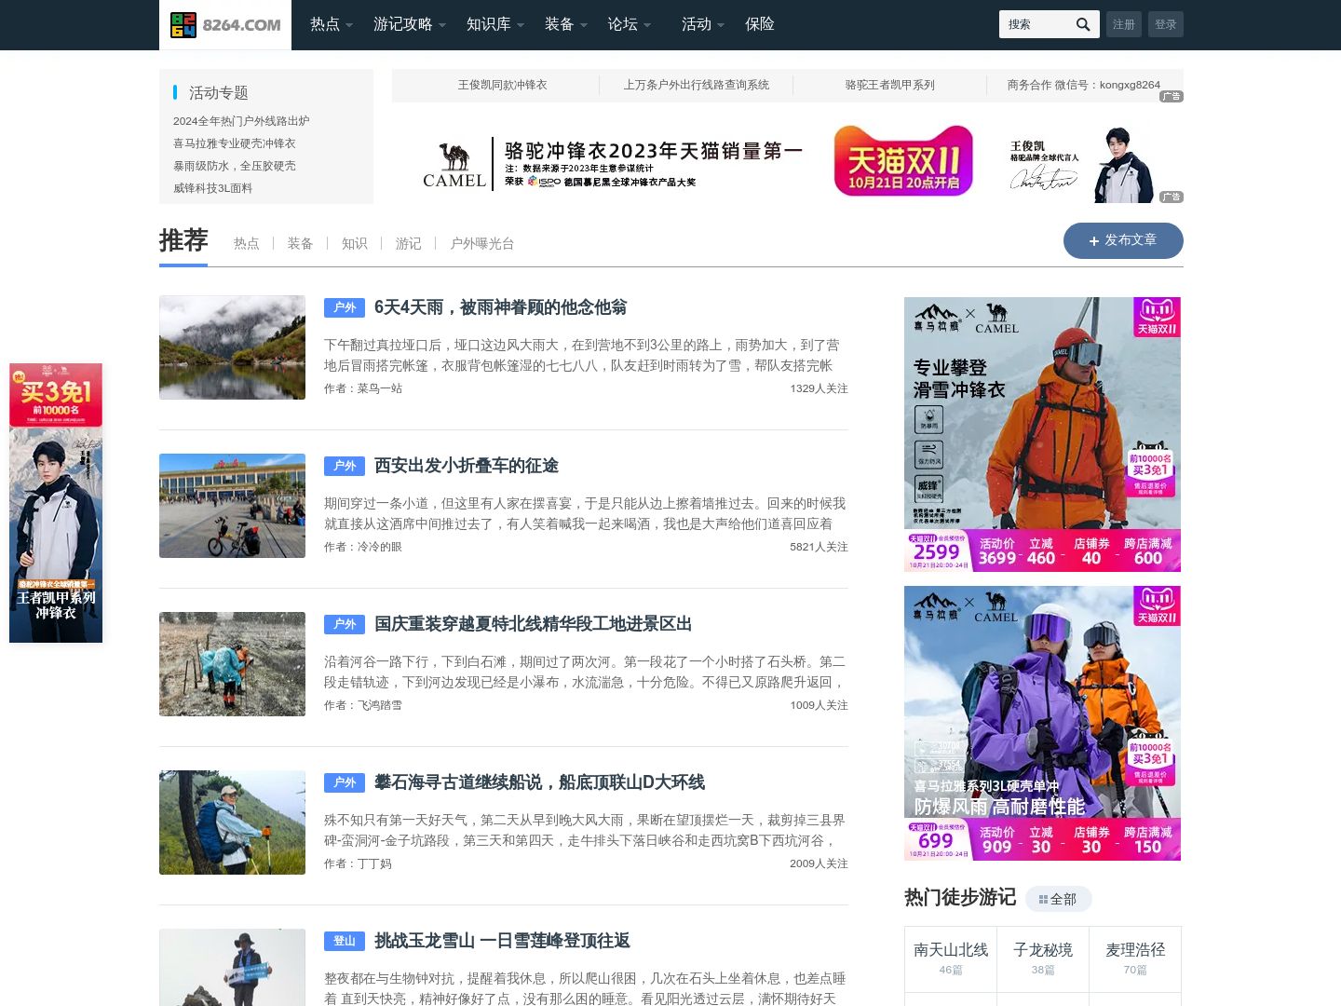Open link 2024全年热门户外线路出炉
Image resolution: width=1341 pixels, height=1006 pixels.
point(241,121)
